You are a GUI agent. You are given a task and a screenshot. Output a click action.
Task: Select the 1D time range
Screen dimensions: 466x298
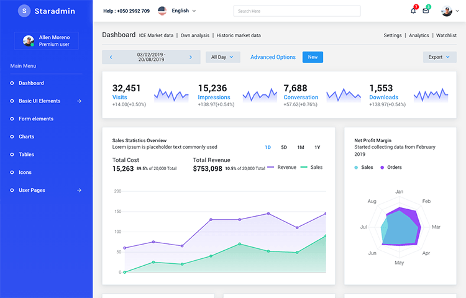click(268, 147)
